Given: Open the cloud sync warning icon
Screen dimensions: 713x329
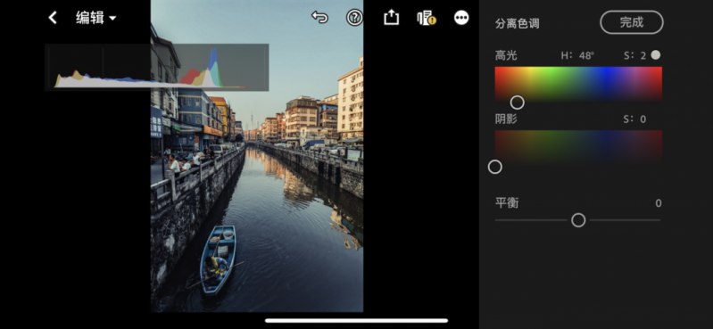Looking at the screenshot, I should point(427,18).
